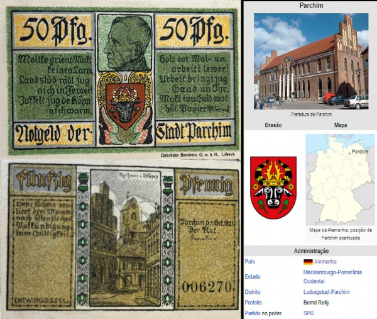Click the 'Prefeitura de Parchim' caption
The image size is (377, 319).
[311, 115]
